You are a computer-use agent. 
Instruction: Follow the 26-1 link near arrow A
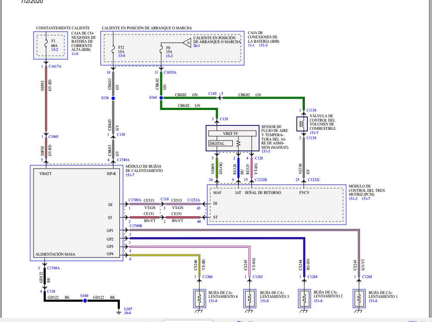[x=197, y=46]
